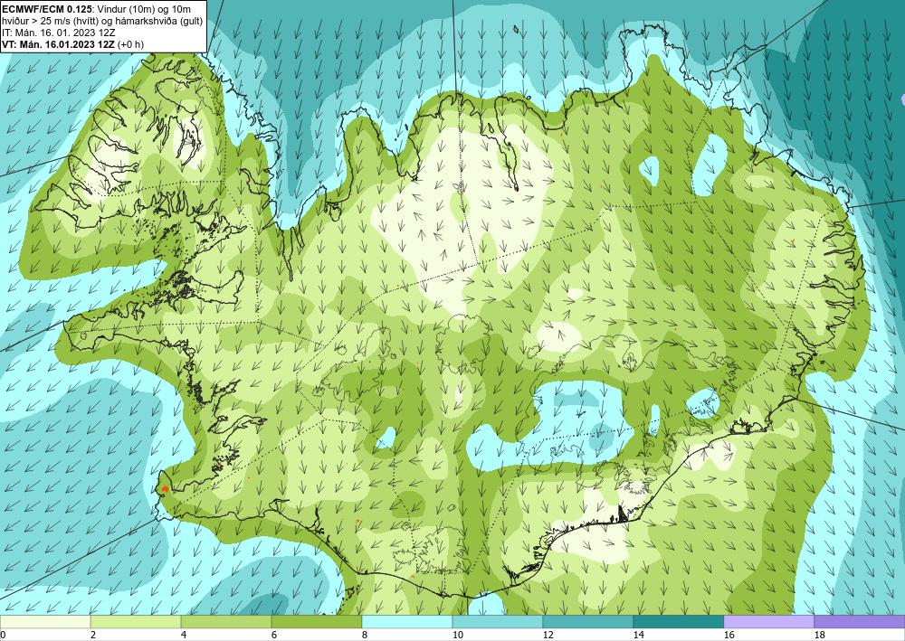Image resolution: width=905 pixels, height=641 pixels.
Task: Click the 16–18 m/s light purple legend swatch
Action: tap(768, 621)
